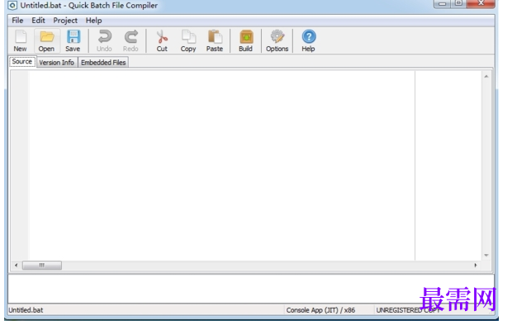Screen dimensions: 512x325
Task: Click the vertical scrollbar down arrow
Action: (486, 255)
